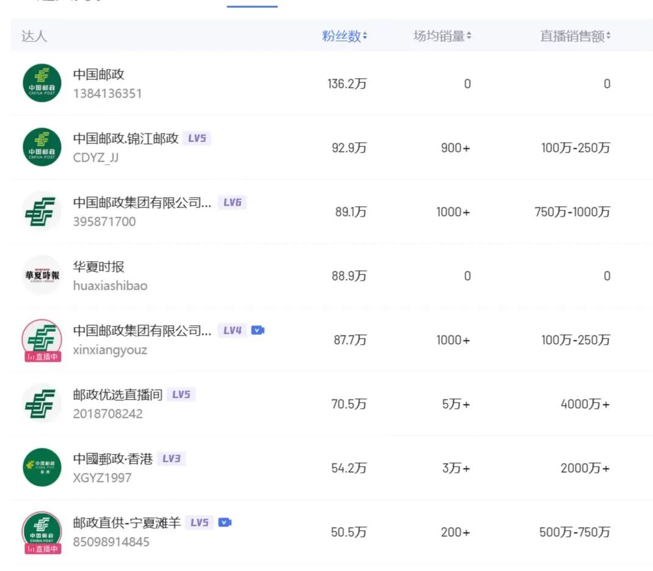This screenshot has height=571, width=653.
Task: Click average sales value 3万+
Action: tap(456, 469)
